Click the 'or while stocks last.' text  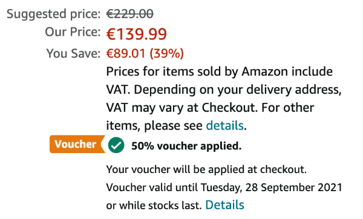point(154,205)
